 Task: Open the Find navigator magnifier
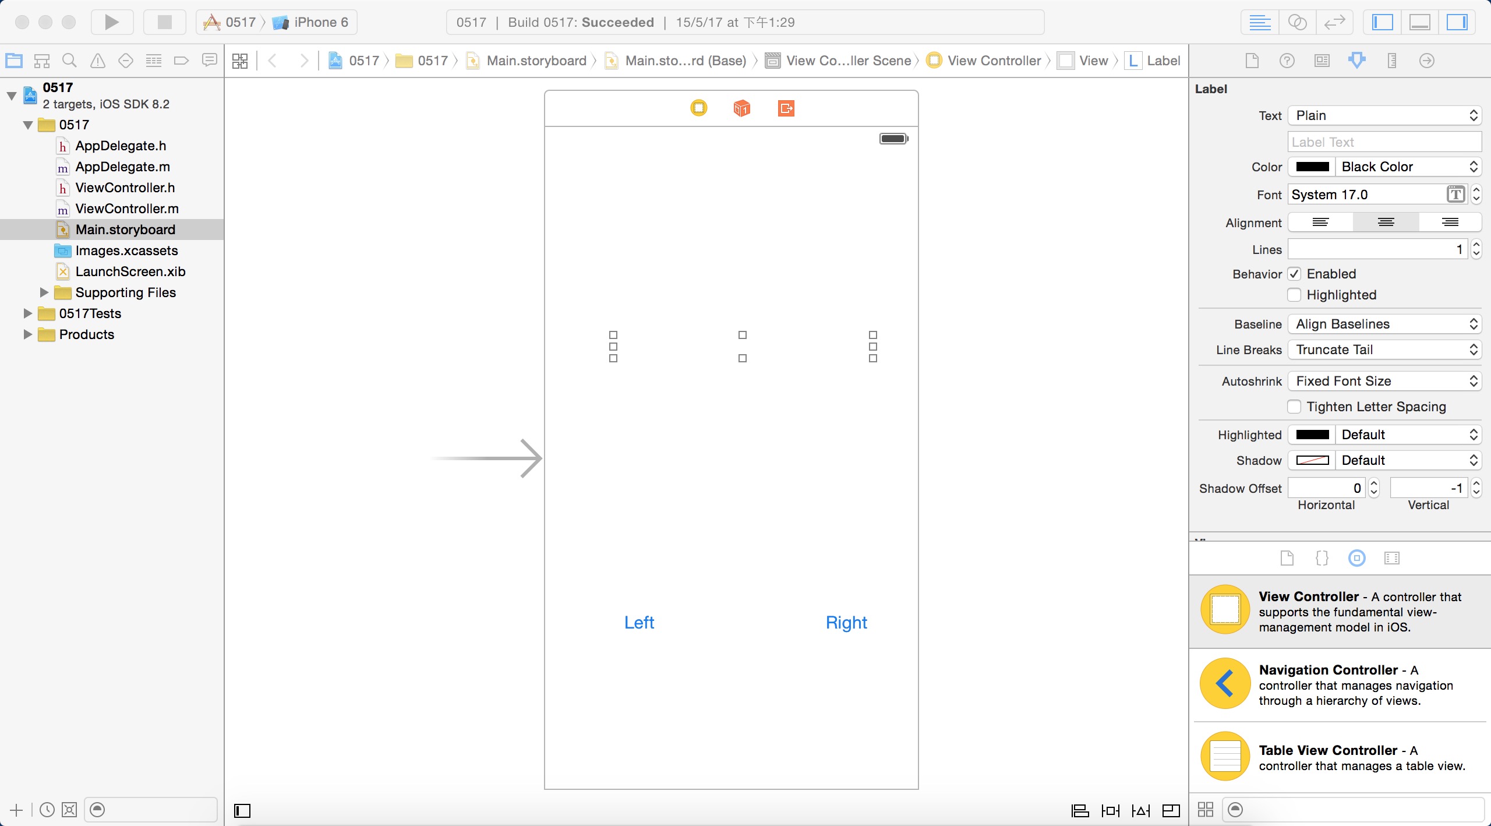[70, 61]
